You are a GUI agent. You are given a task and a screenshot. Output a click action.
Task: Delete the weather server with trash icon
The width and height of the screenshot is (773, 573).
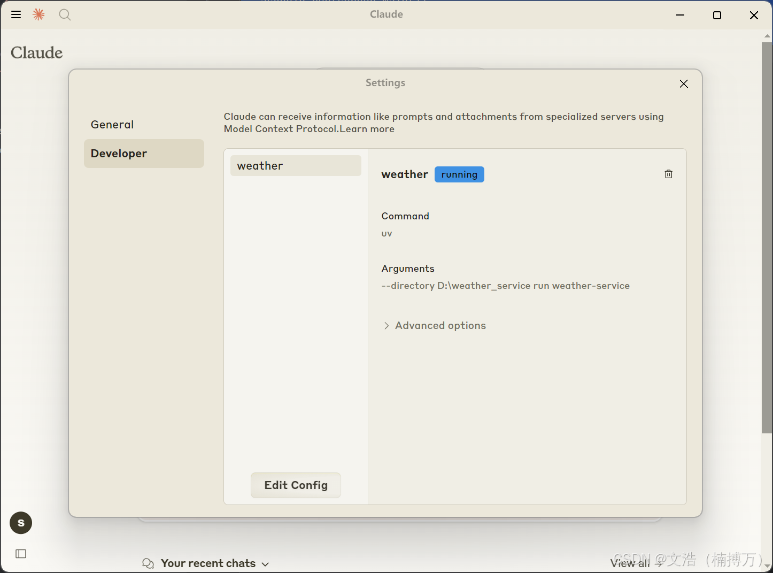pyautogui.click(x=668, y=174)
